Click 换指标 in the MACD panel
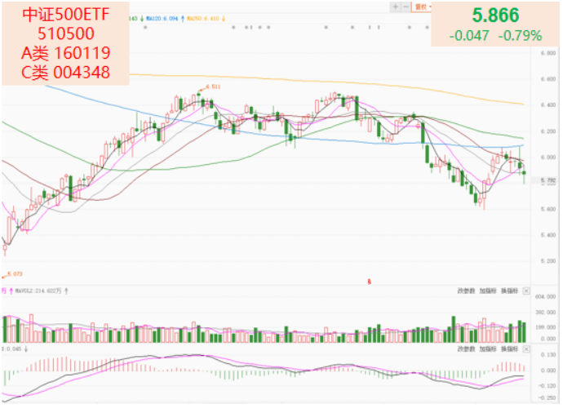Image resolution: width=576 pixels, height=413 pixels. [510, 349]
